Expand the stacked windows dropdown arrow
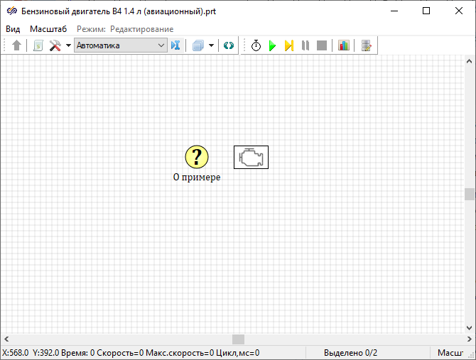This screenshot has height=360, width=476. point(211,45)
